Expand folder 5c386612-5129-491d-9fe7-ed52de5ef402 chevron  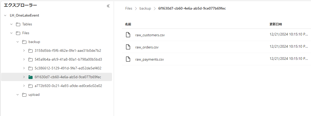[x=24, y=68]
